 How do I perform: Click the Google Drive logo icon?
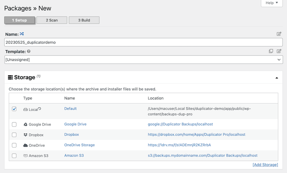tap(25, 124)
